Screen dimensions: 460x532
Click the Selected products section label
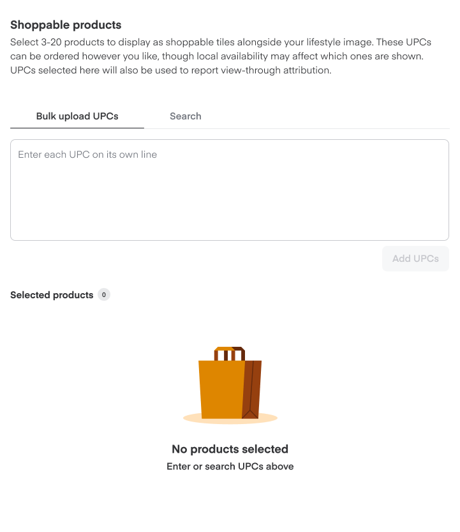pyautogui.click(x=52, y=294)
